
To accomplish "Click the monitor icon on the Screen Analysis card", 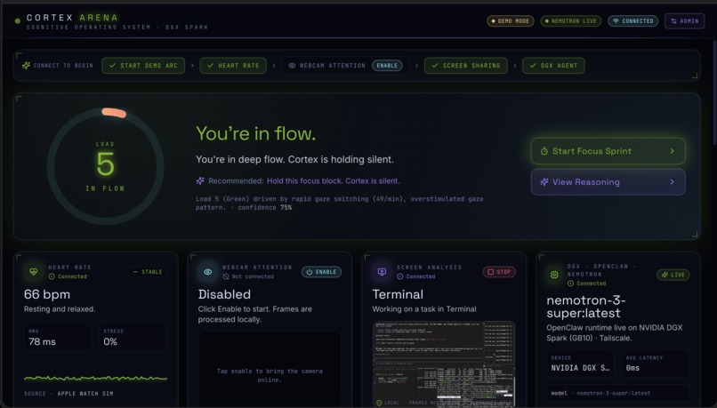I will [x=382, y=272].
